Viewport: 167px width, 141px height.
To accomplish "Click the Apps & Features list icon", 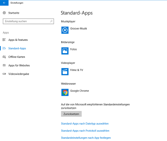I will coord(4,40).
